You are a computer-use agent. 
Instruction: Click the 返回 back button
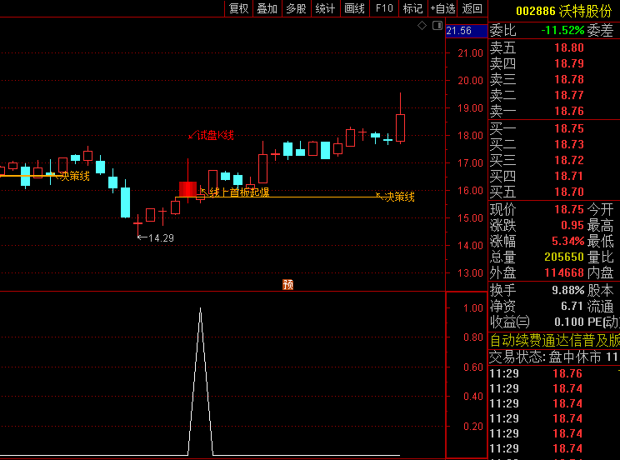point(472,8)
